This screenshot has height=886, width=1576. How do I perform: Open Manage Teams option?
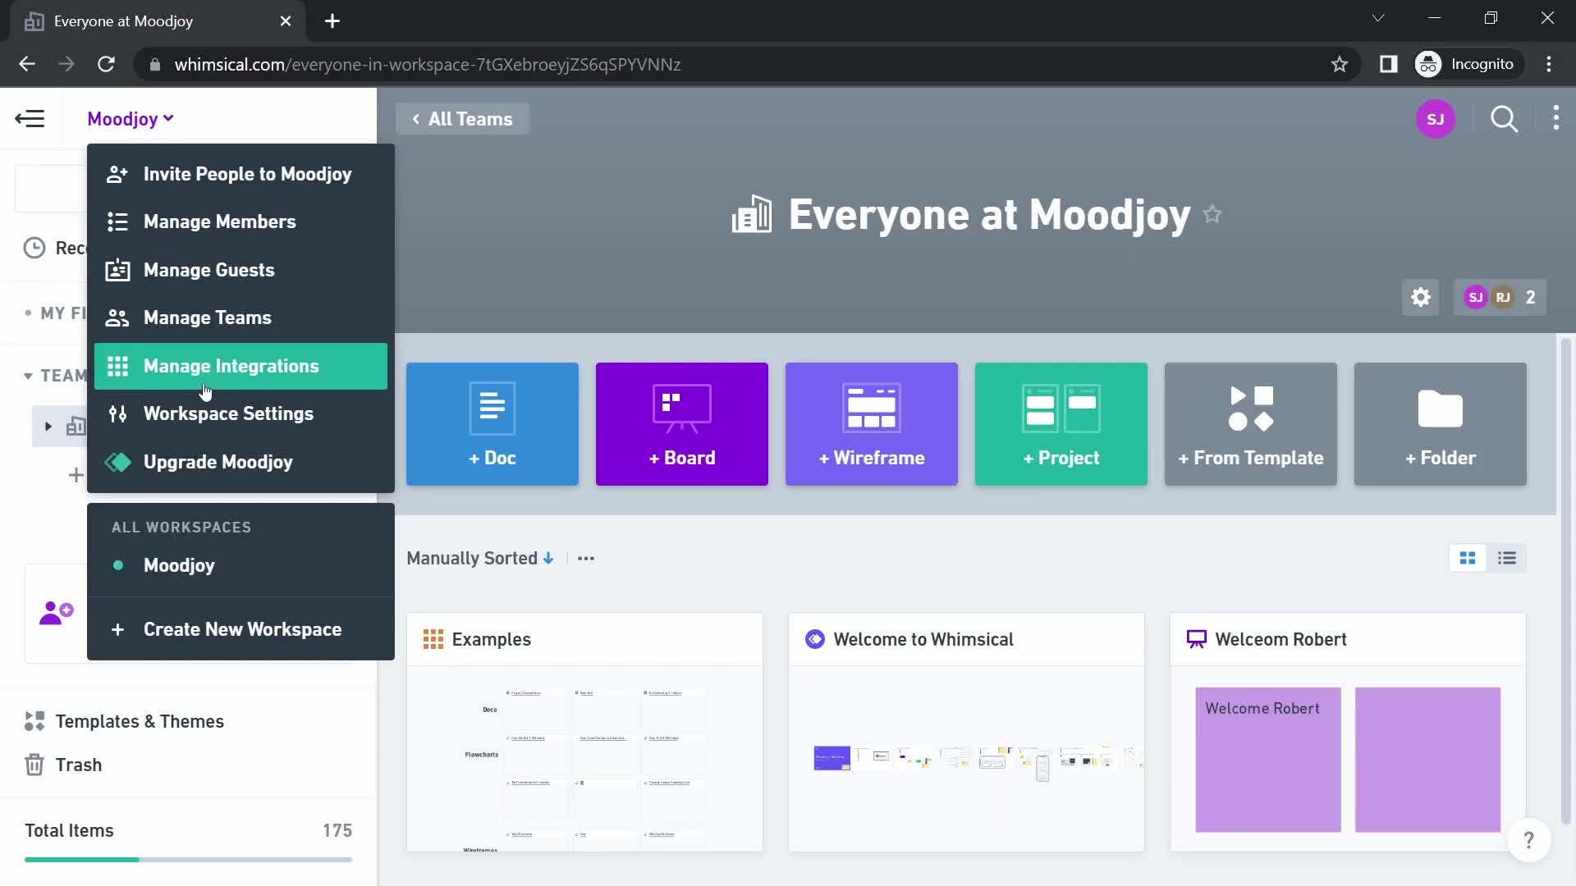click(240, 317)
